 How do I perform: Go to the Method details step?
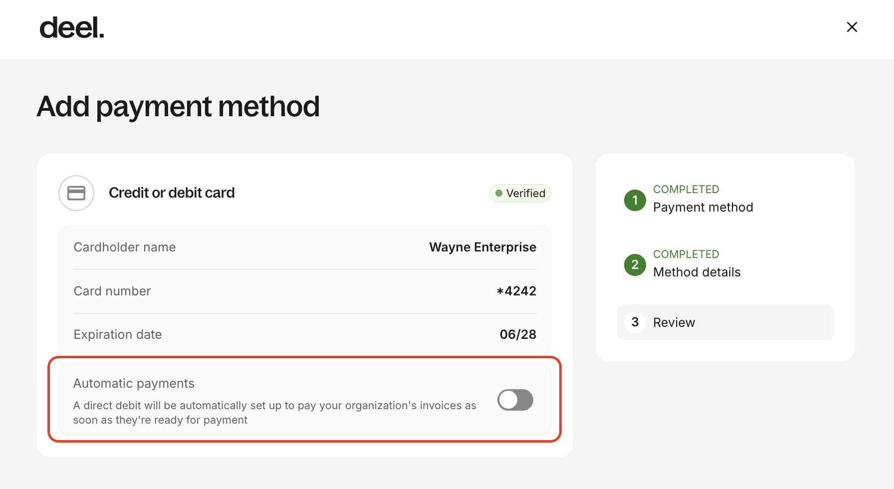tap(696, 272)
